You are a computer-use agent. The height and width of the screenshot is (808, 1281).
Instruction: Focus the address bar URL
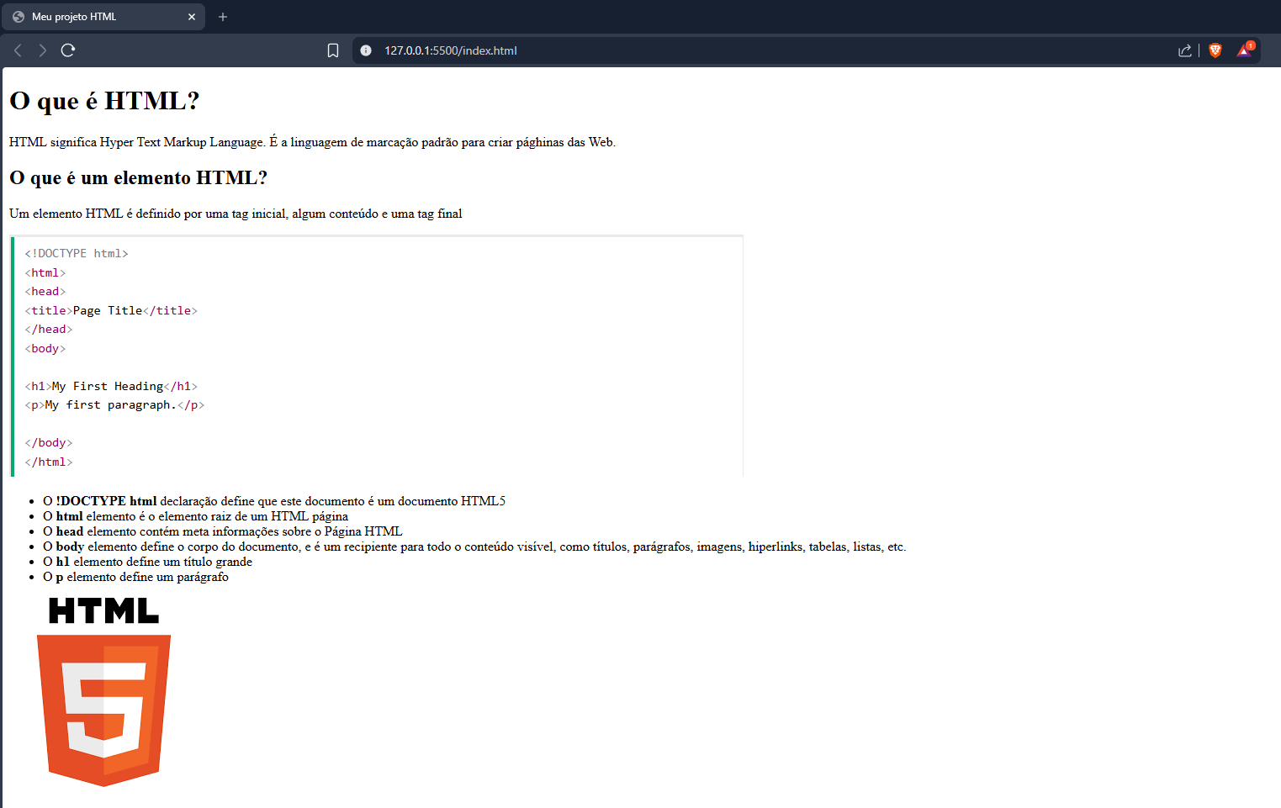(x=451, y=50)
